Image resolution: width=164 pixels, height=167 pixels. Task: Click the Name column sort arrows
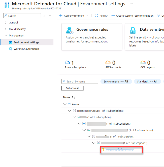tap(73, 97)
